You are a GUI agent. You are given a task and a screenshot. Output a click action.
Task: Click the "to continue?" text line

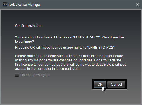[24, 42]
